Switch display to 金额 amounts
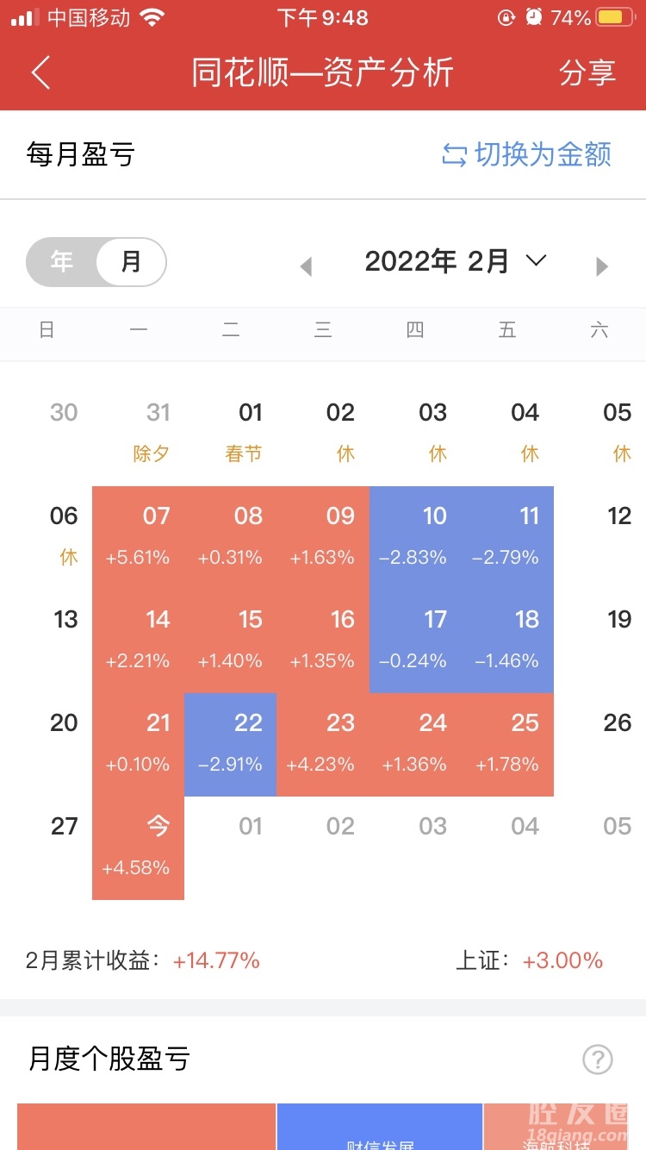 point(543,155)
